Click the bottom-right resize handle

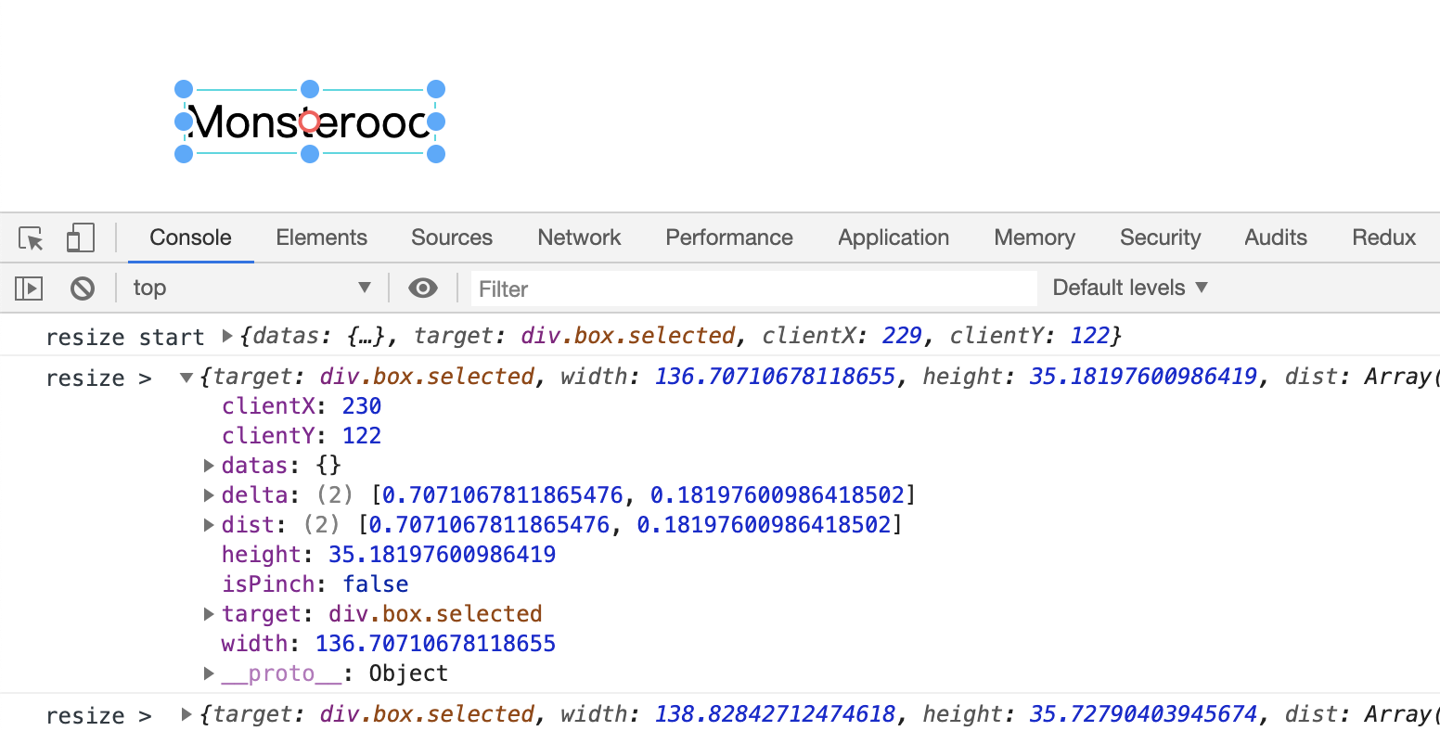[436, 154]
